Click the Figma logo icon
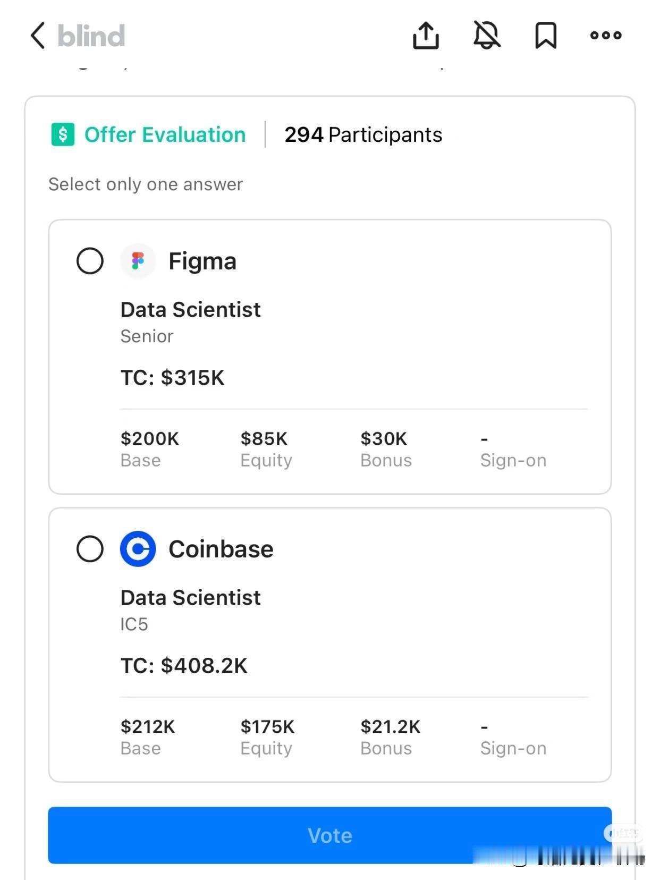The height and width of the screenshot is (880, 660). click(138, 261)
